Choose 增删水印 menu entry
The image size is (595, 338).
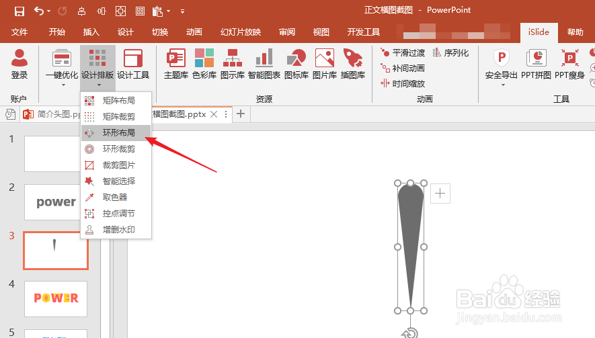(x=116, y=230)
